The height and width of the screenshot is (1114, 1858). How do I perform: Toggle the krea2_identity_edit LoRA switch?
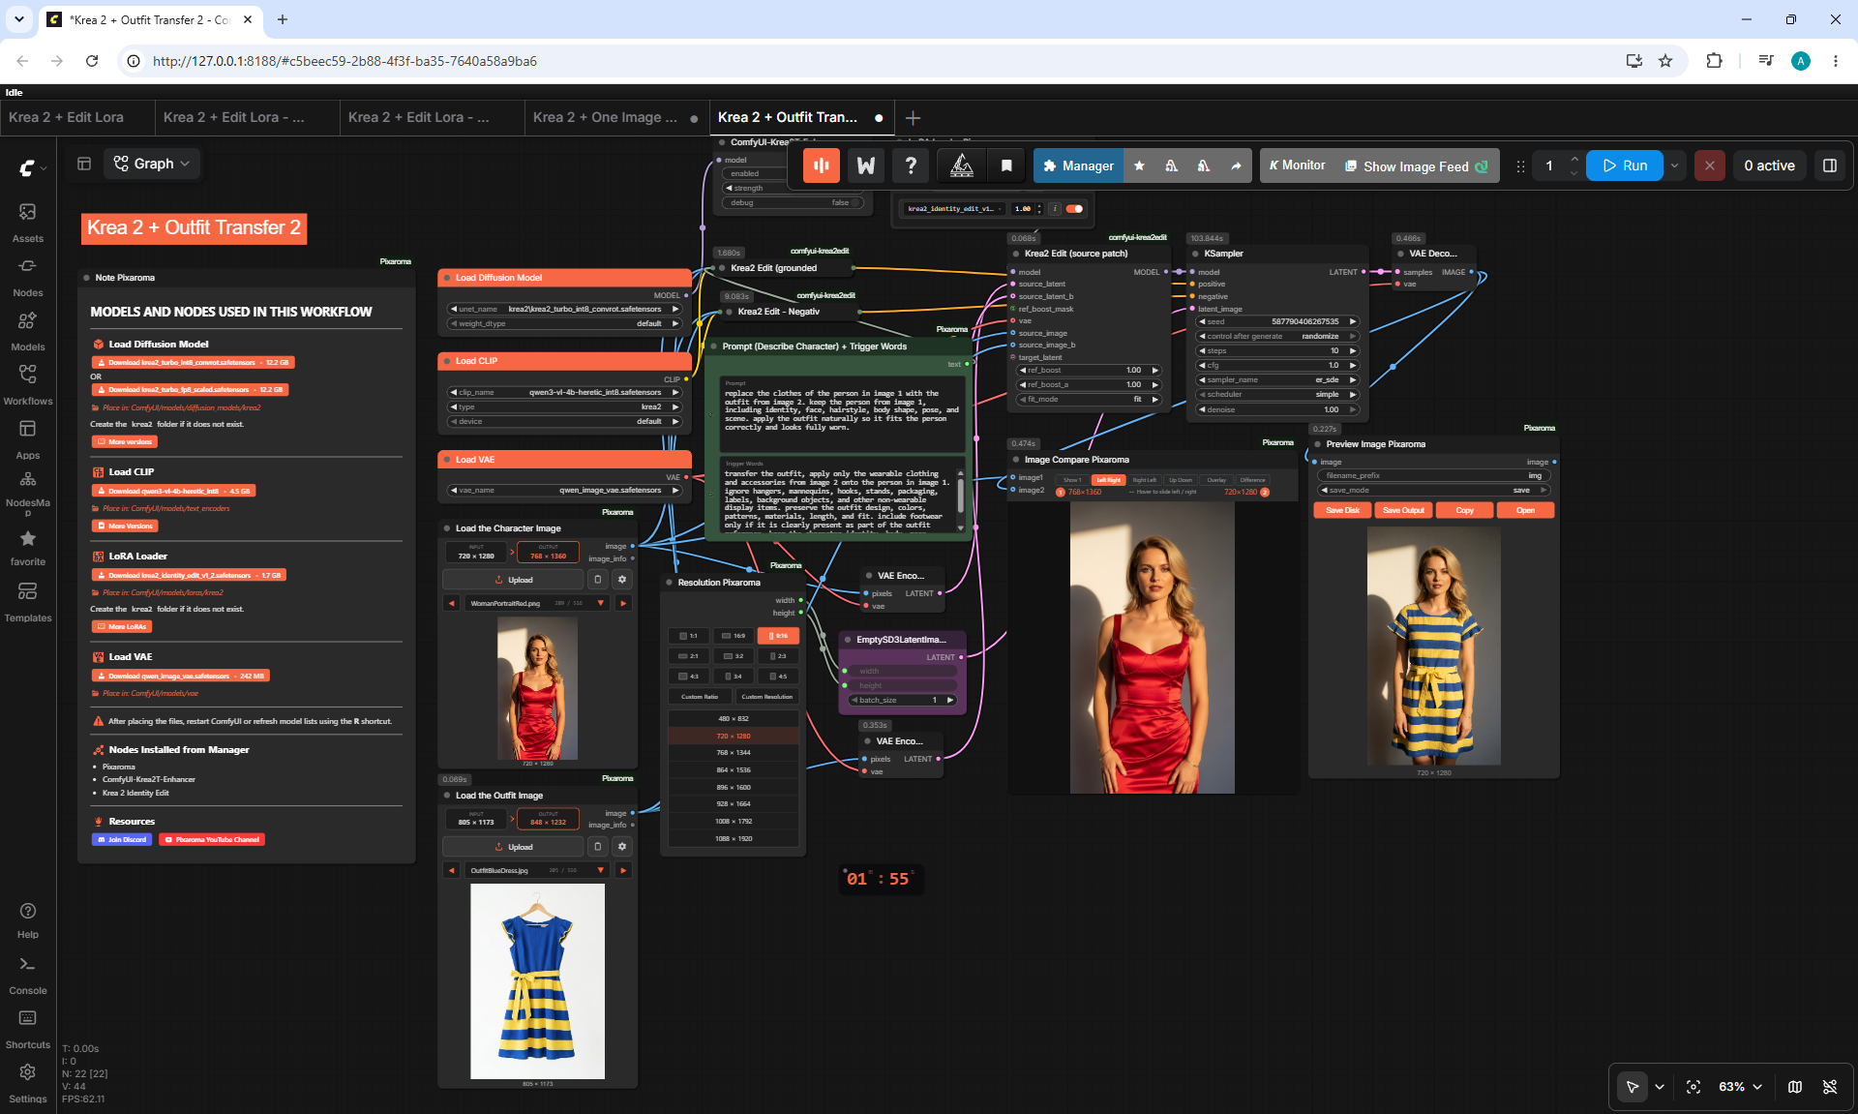1074,208
